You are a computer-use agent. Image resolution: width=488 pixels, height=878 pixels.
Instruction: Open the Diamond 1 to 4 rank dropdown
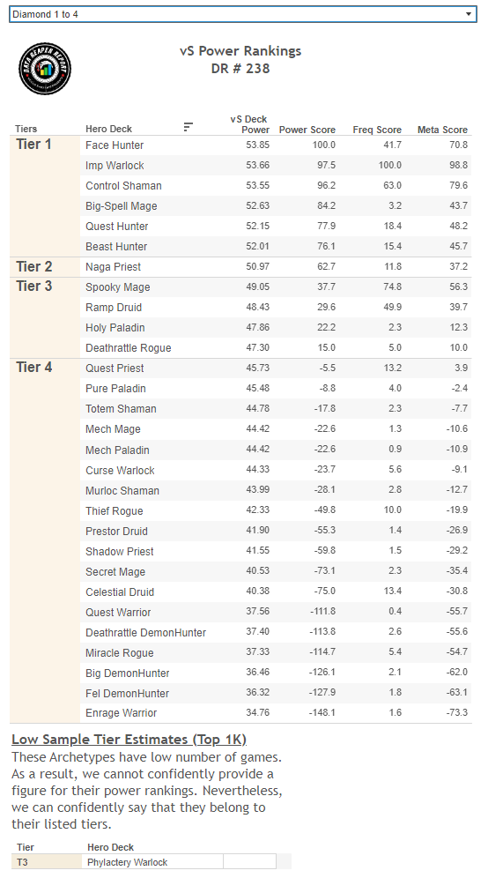(243, 14)
